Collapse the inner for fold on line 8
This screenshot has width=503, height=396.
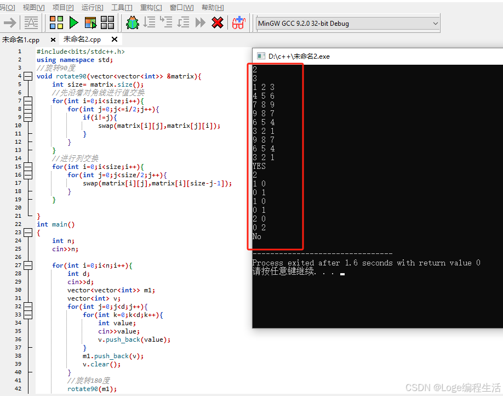coord(28,109)
